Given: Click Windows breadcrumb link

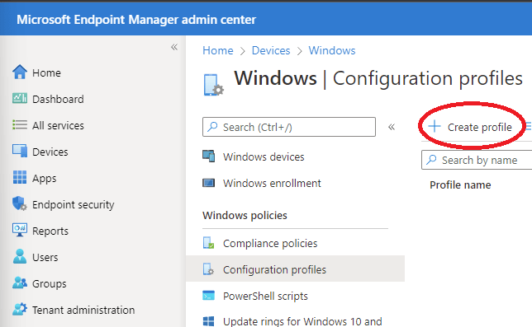Looking at the screenshot, I should [x=332, y=51].
